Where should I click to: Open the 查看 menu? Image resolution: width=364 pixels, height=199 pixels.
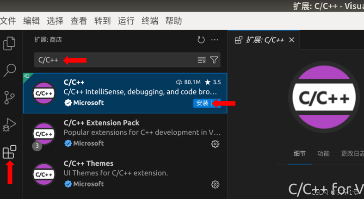point(79,21)
